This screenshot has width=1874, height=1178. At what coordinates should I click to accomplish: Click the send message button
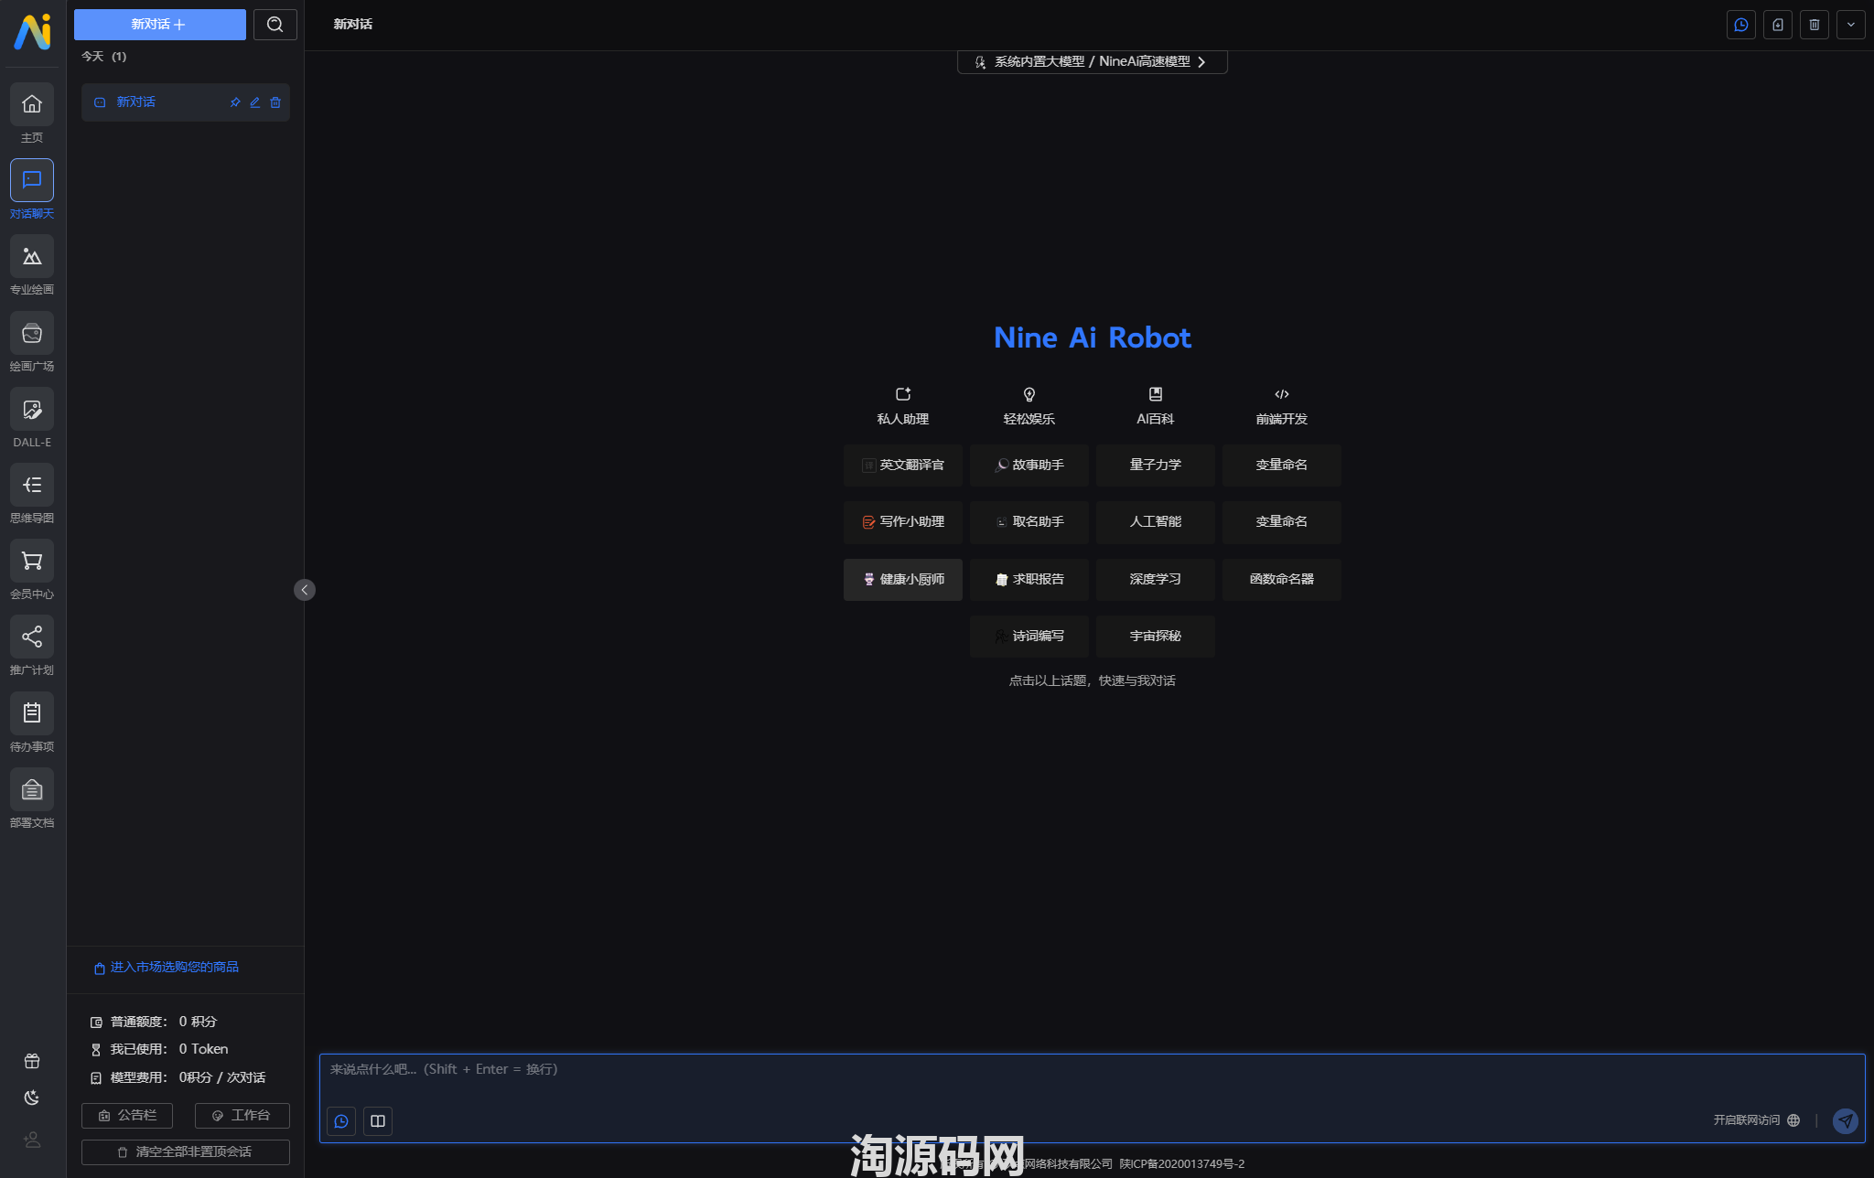[x=1846, y=1120]
